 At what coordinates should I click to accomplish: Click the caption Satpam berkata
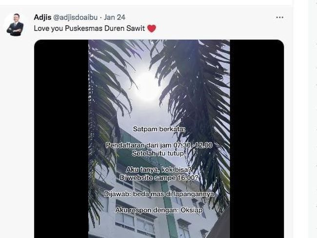pyautogui.click(x=159, y=129)
